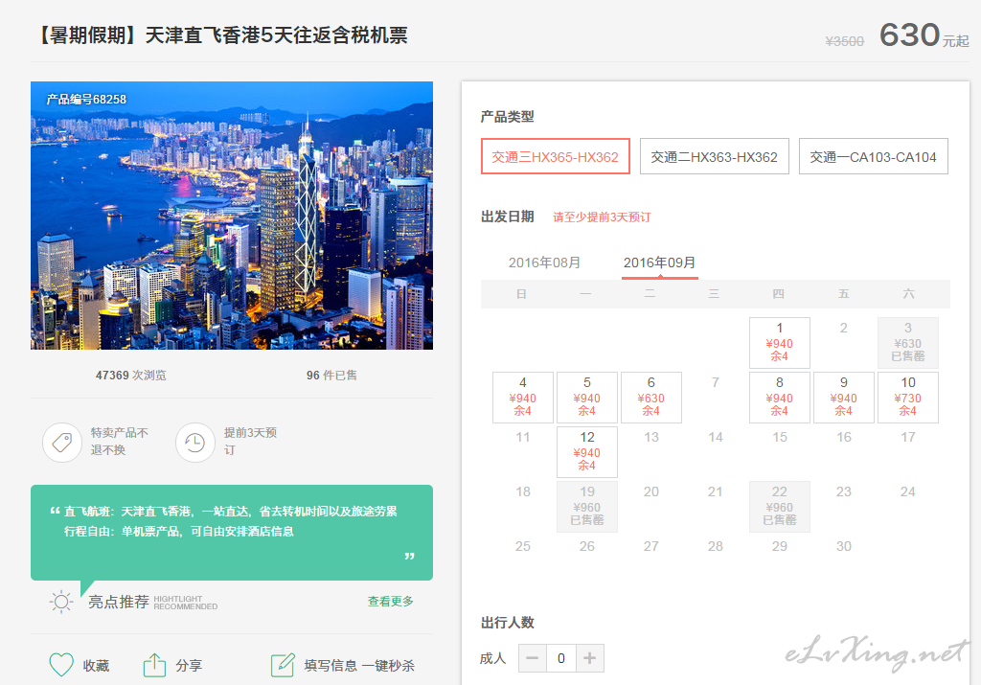Select departure date September 1 ¥940
This screenshot has height=685, width=981.
pos(780,342)
